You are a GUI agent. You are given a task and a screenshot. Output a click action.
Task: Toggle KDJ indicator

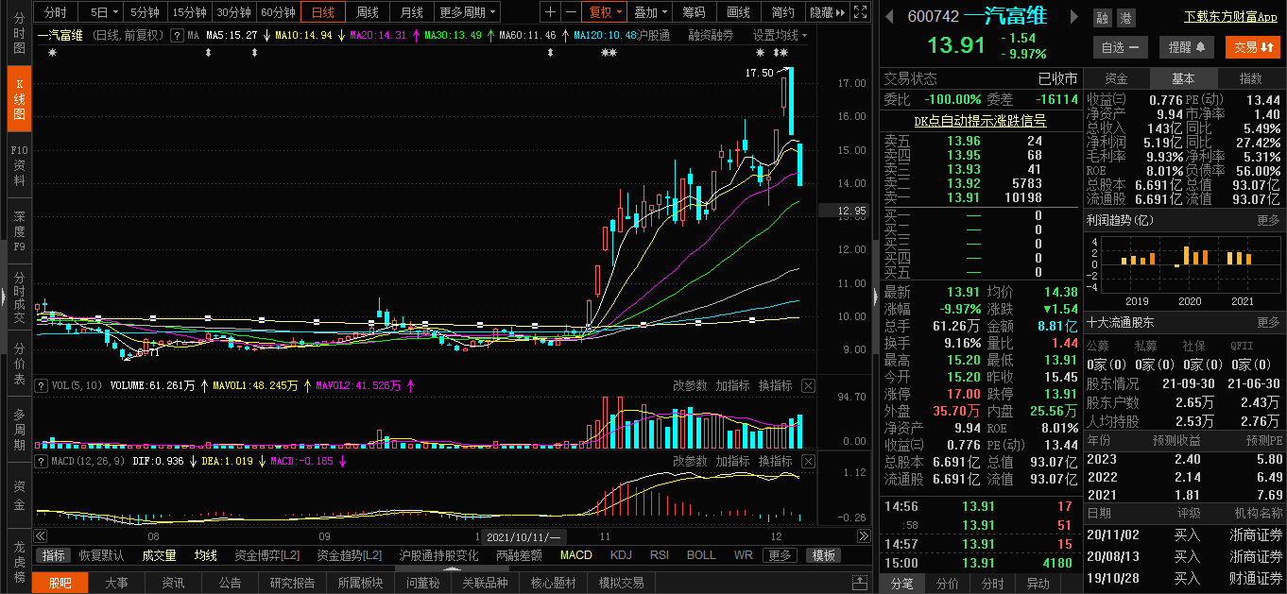(x=621, y=555)
